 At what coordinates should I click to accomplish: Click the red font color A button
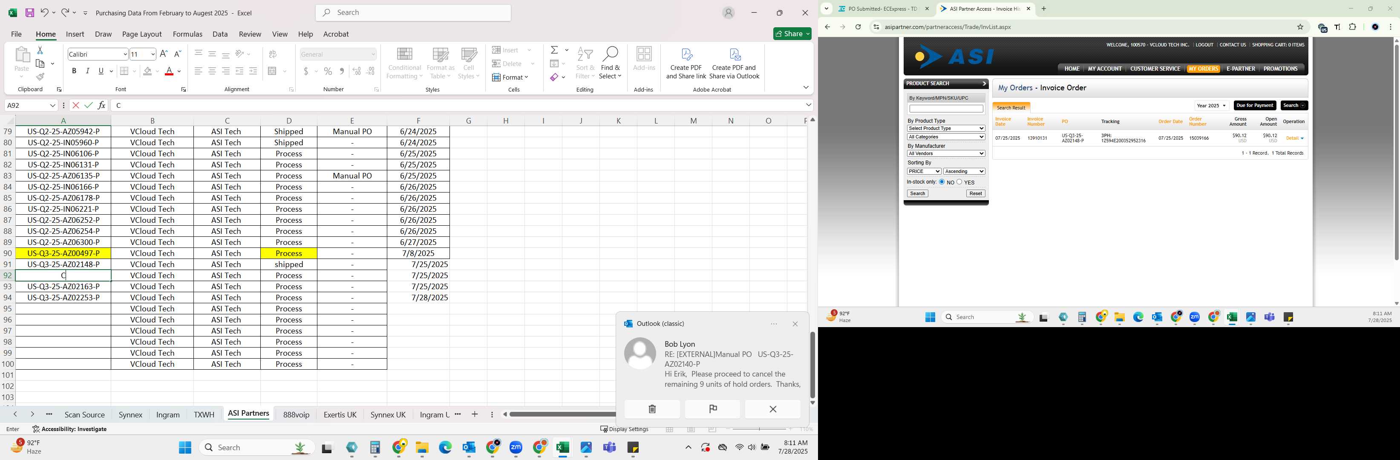169,71
